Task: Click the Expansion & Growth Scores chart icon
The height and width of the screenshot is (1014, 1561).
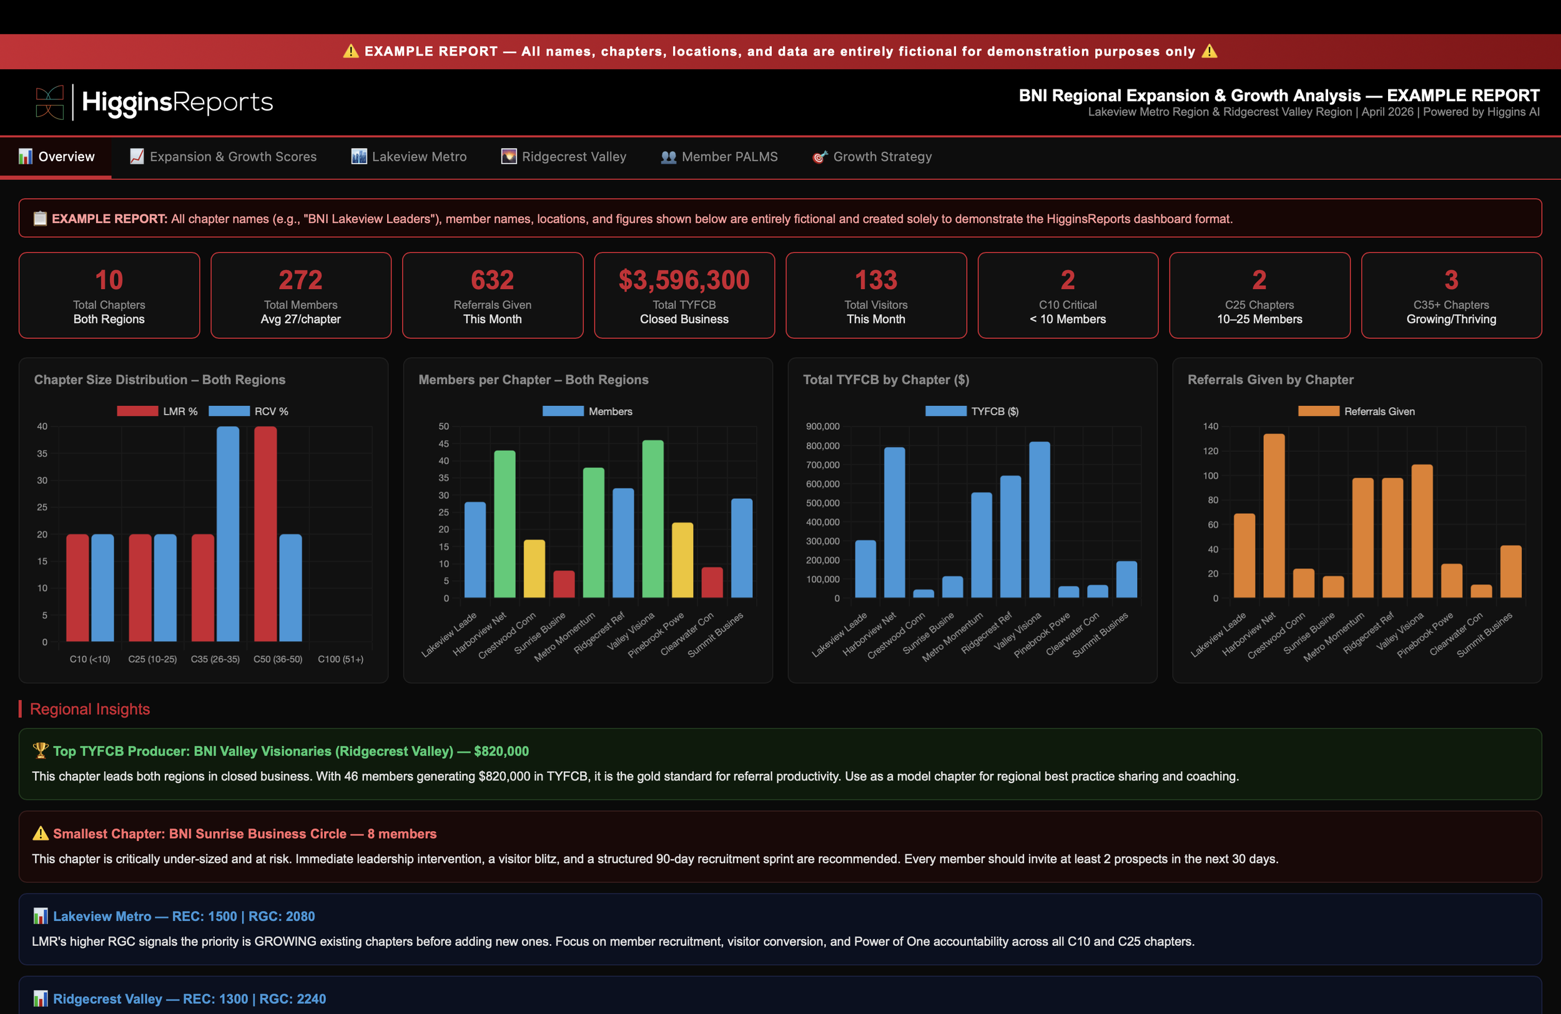Action: [136, 156]
